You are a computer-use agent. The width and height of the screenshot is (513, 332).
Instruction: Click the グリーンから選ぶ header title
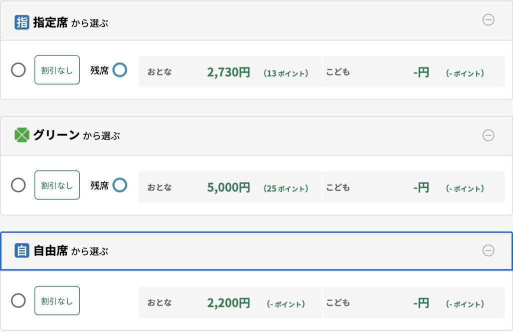pos(76,135)
